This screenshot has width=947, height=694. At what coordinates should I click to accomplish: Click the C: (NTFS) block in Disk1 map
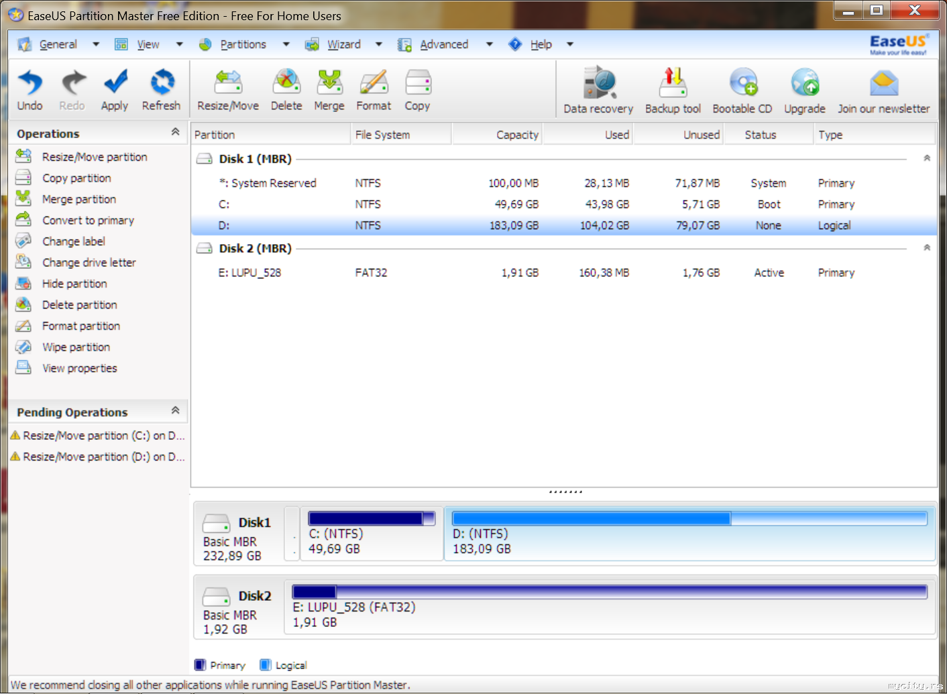(372, 534)
